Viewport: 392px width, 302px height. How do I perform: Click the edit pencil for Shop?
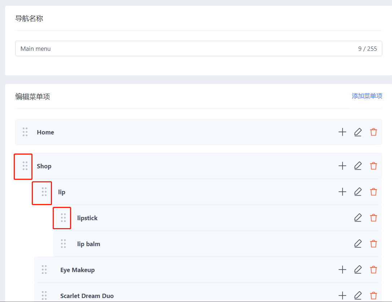(358, 166)
